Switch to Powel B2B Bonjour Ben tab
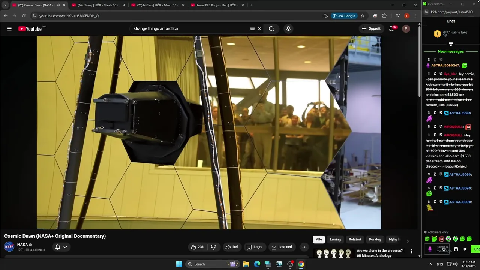Screen dimensions: 480x270 click(217, 5)
